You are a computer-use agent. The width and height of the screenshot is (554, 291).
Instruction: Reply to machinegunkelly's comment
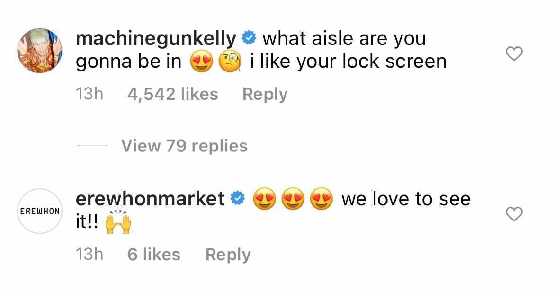(x=265, y=94)
